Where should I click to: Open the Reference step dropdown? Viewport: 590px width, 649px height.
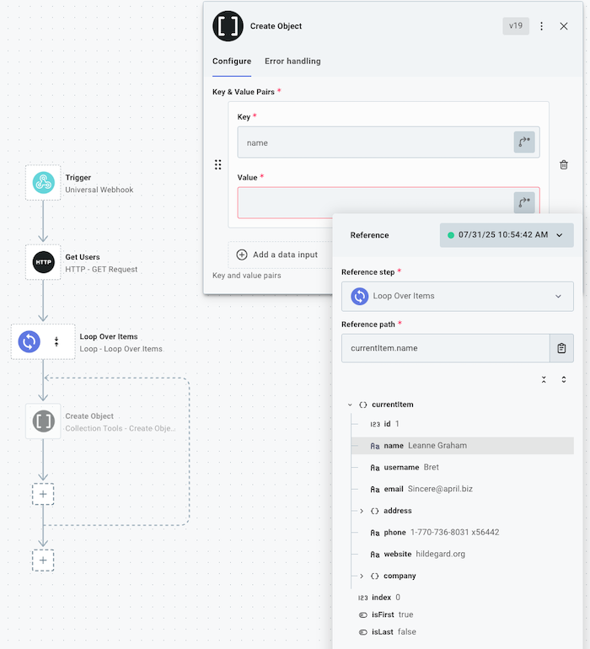tap(457, 296)
